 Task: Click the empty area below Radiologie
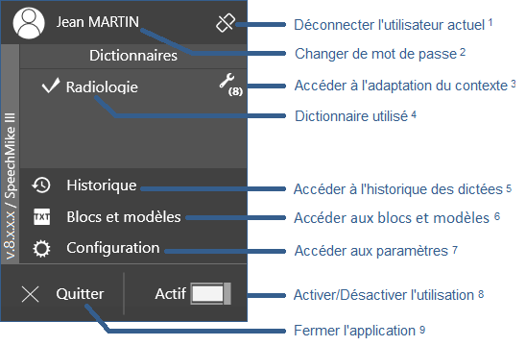pyautogui.click(x=133, y=136)
